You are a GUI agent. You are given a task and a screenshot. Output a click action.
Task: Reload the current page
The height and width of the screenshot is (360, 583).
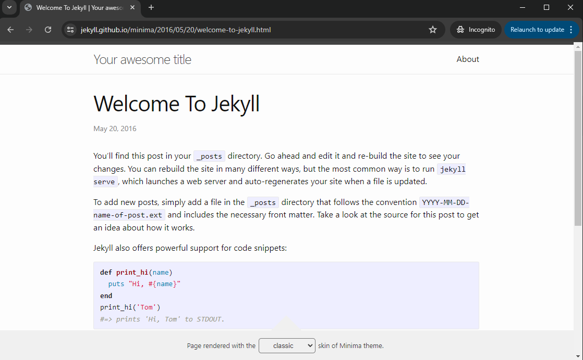point(48,30)
